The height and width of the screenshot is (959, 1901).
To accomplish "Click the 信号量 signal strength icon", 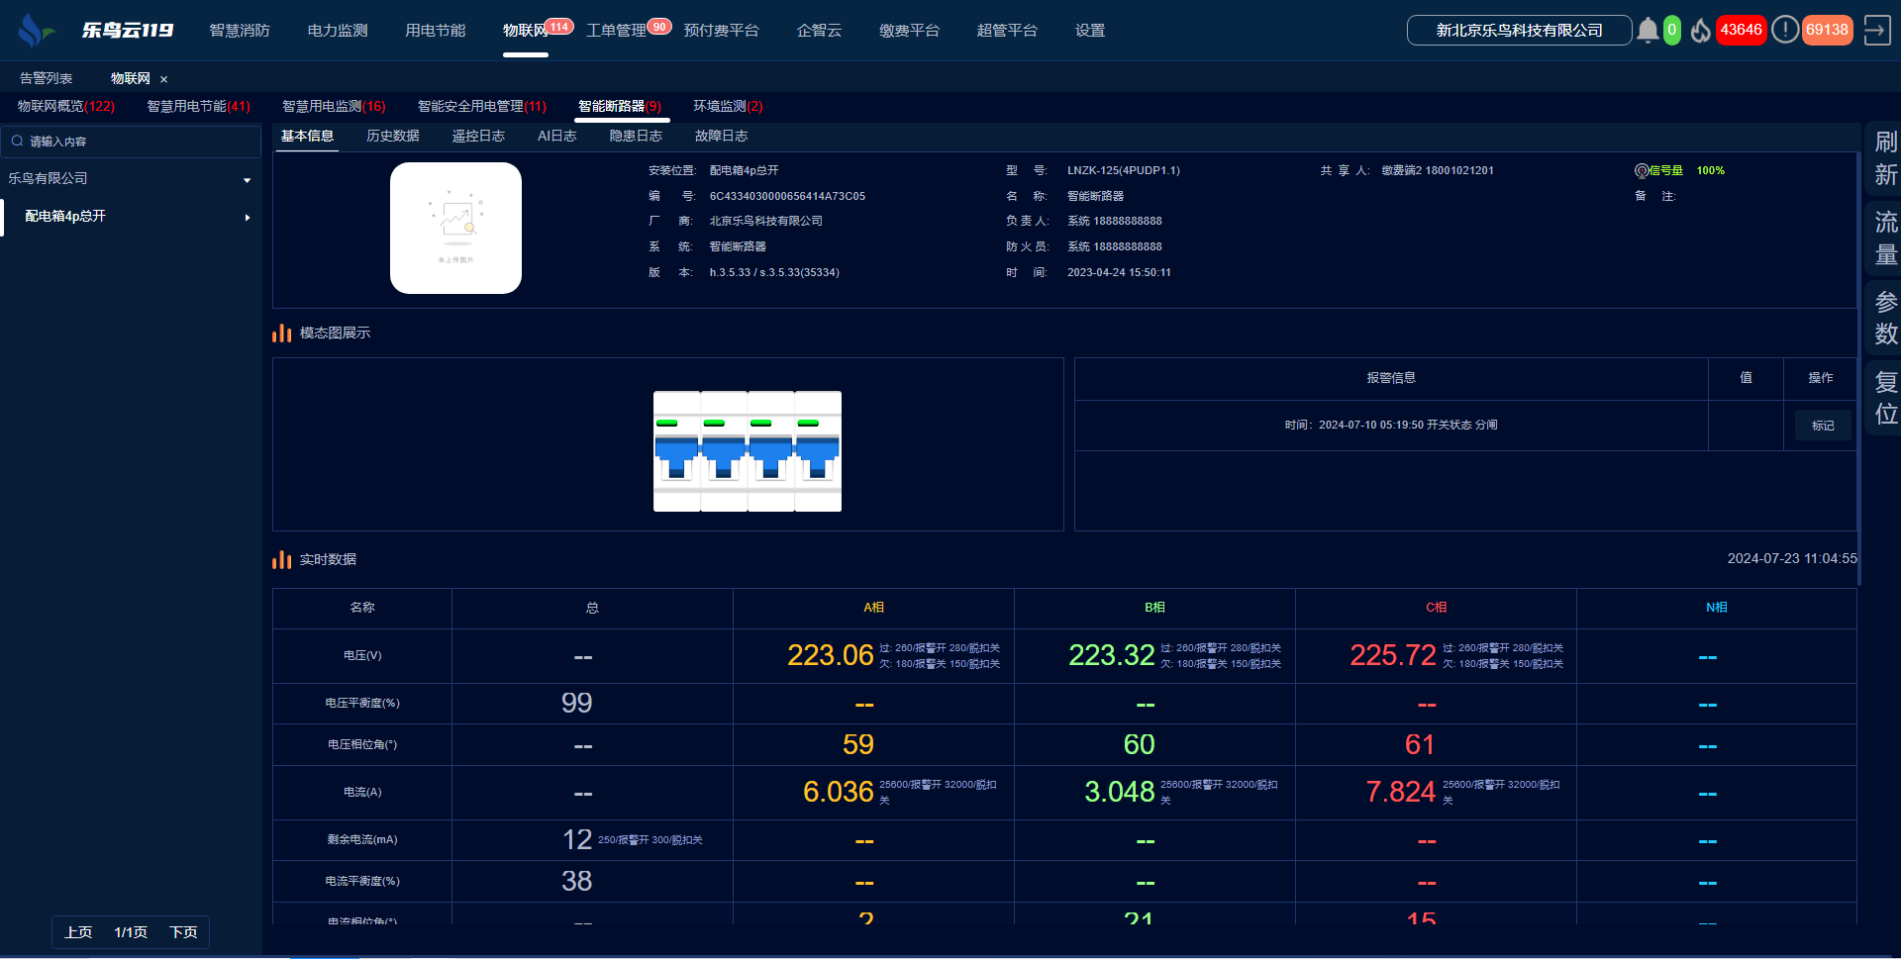I will coord(1641,171).
